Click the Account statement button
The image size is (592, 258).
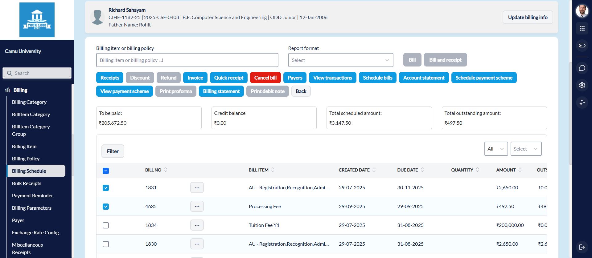(x=424, y=78)
